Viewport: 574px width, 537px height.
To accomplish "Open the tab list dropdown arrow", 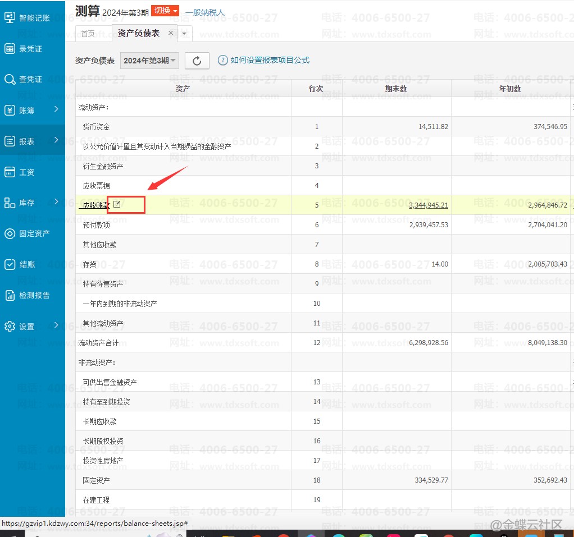I will click(x=184, y=34).
